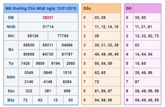
Task: Select Đầu row 2 value 26
Action: tap(97, 36)
